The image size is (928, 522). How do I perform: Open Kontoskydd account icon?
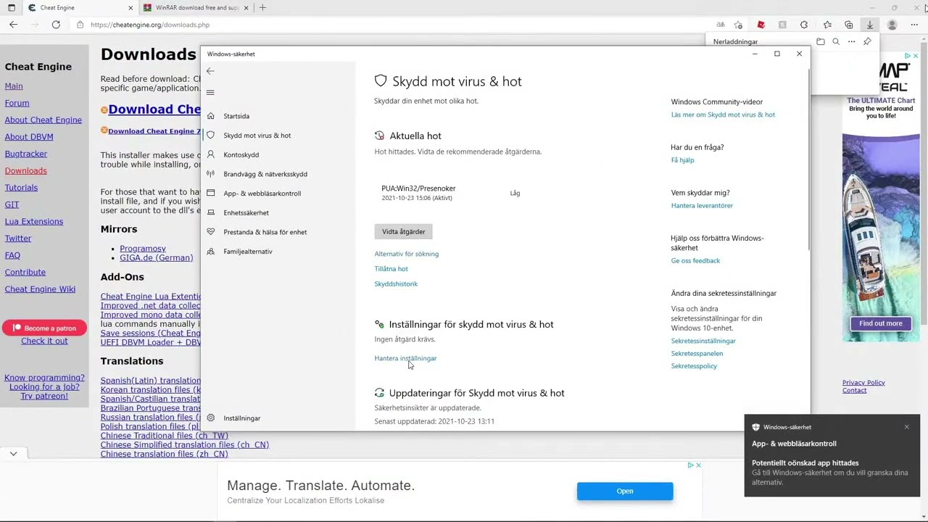click(x=210, y=154)
